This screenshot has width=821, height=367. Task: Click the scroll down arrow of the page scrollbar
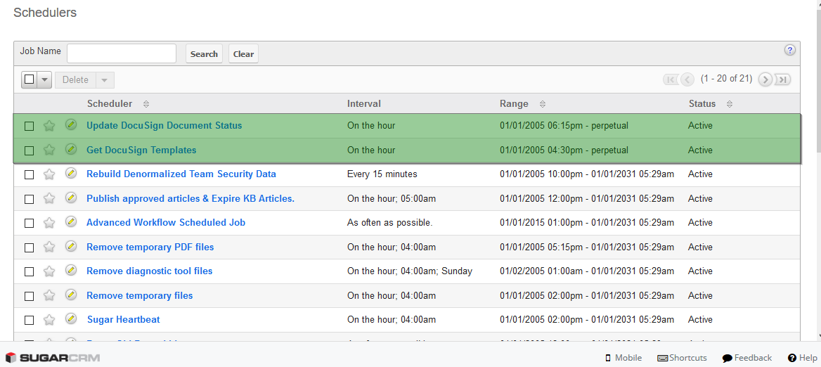[x=818, y=335]
